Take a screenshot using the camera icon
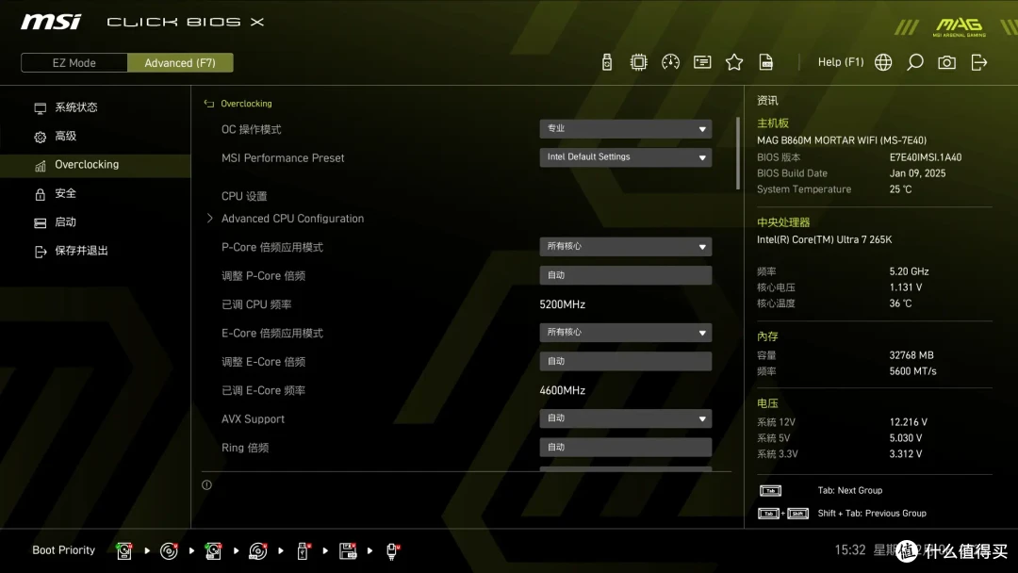The height and width of the screenshot is (573, 1018). [946, 62]
